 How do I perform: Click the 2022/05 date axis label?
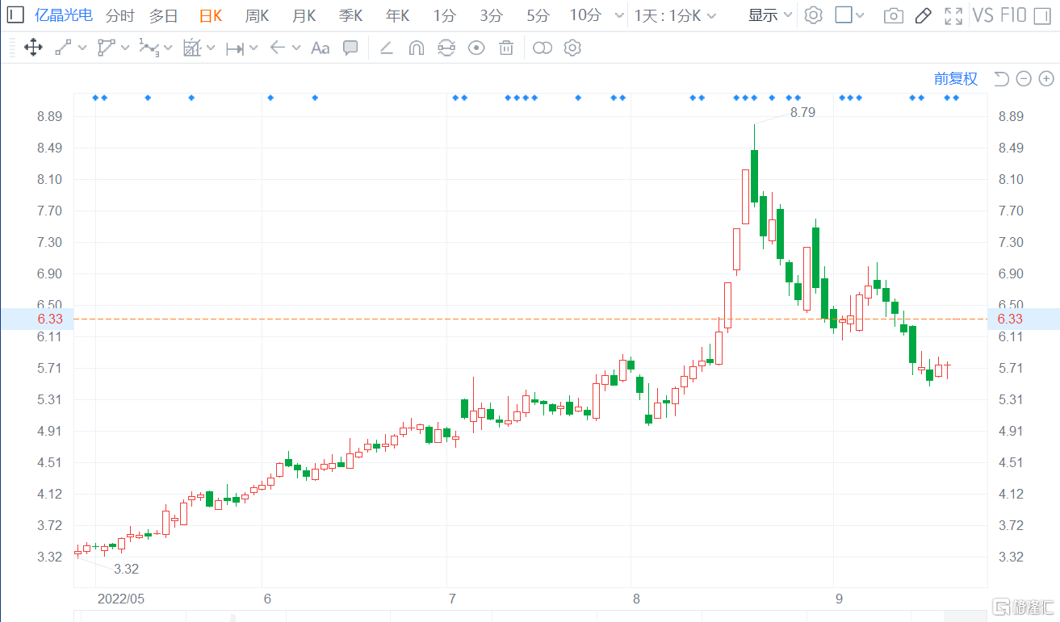[x=120, y=599]
